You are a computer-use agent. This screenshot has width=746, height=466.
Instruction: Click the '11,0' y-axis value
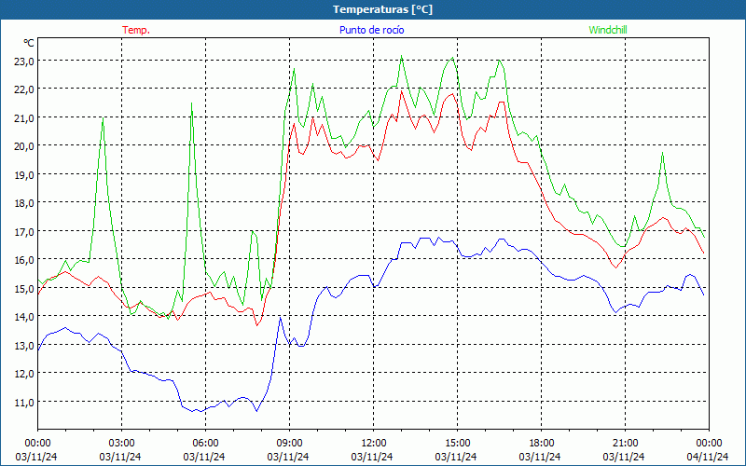(x=24, y=402)
